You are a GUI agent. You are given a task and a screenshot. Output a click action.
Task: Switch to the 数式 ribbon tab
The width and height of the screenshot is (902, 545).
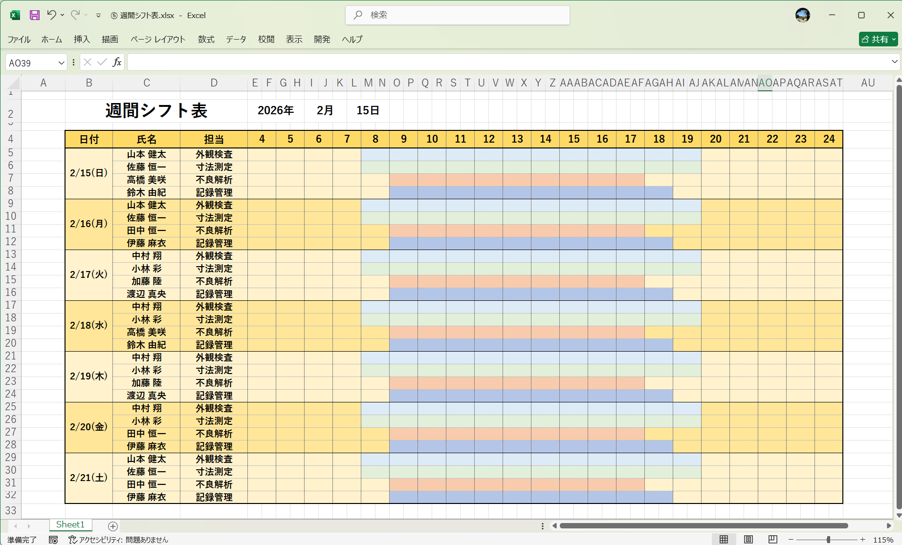(x=205, y=40)
